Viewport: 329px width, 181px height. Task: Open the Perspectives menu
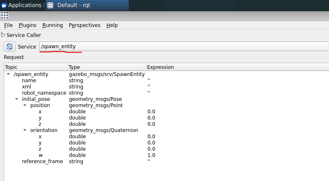coord(85,25)
